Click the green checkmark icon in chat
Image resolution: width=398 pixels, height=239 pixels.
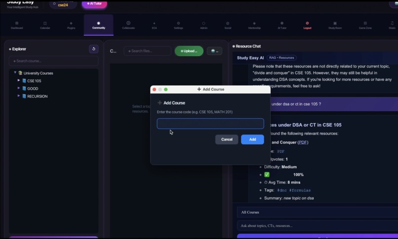(267, 174)
